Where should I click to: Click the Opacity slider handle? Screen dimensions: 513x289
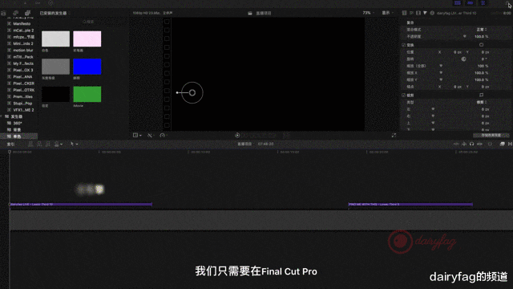pos(465,36)
